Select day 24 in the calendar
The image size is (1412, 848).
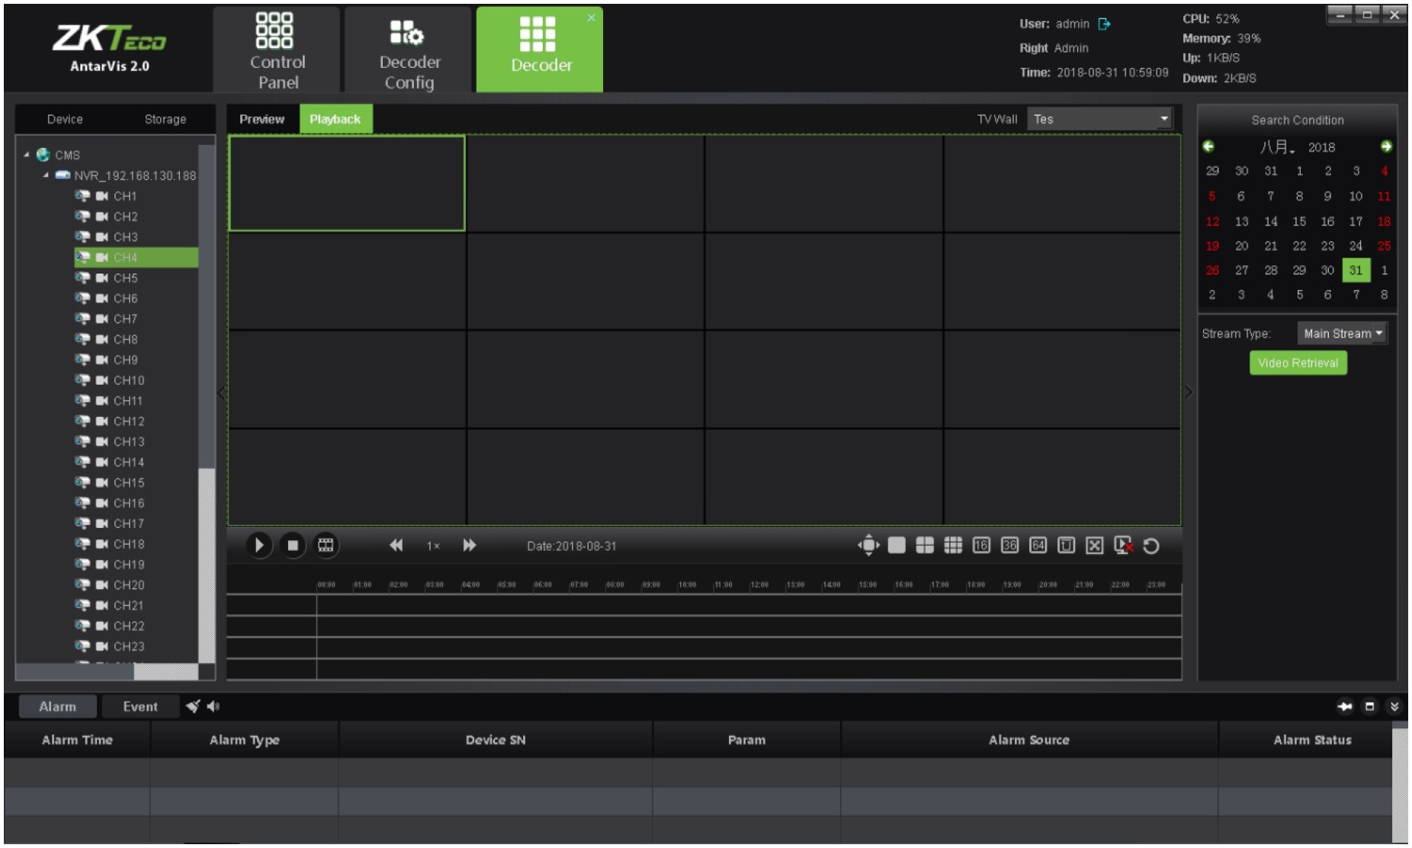click(x=1356, y=246)
